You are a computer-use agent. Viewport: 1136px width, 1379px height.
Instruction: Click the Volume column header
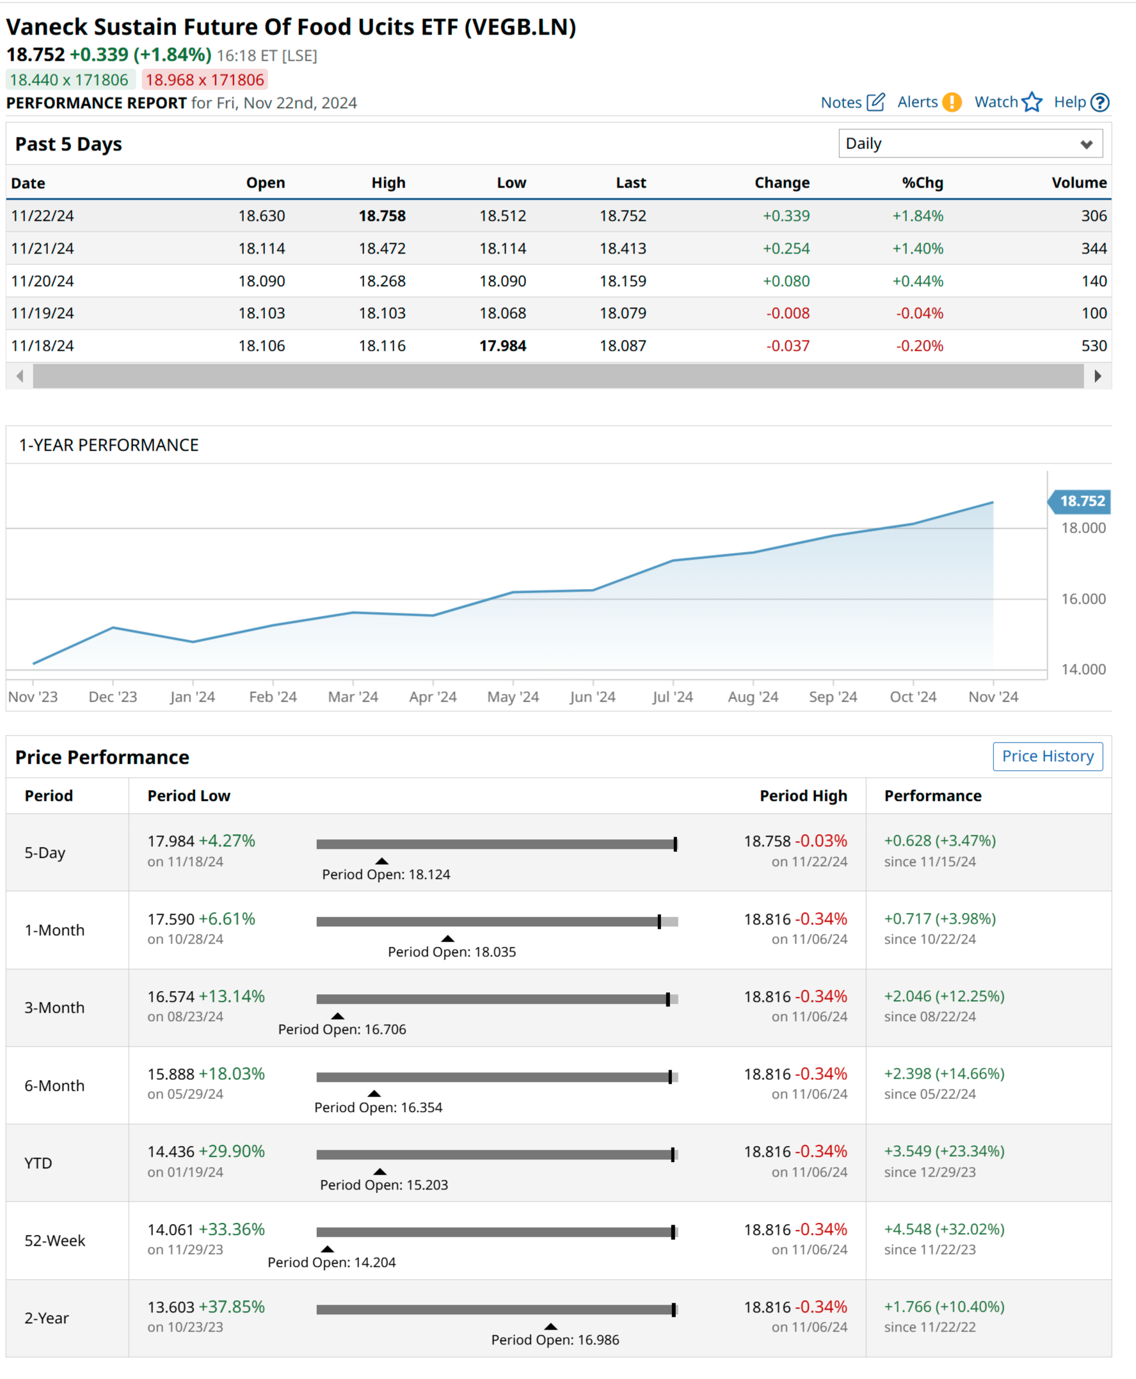coord(1079,182)
